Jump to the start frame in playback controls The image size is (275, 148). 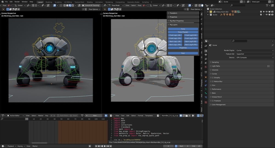[x=96, y=146]
